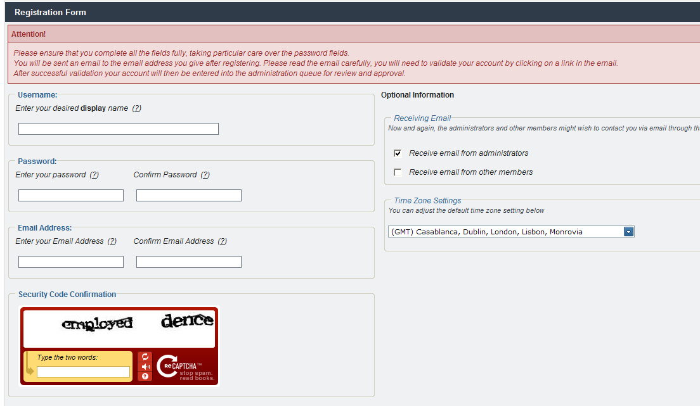Image resolution: width=700 pixels, height=406 pixels.
Task: Focus the Confirm Email Address field
Action: (x=189, y=262)
